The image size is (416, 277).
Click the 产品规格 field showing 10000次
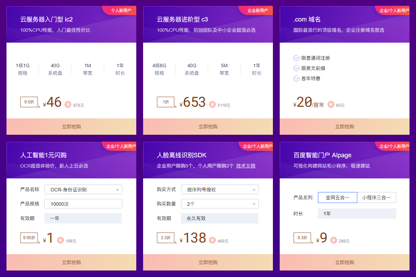click(x=83, y=204)
